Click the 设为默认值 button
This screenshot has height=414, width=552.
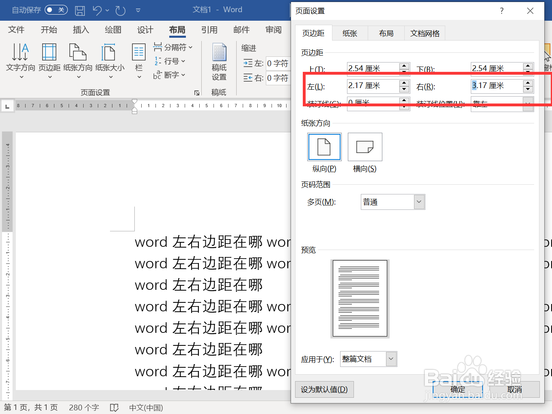(x=324, y=390)
